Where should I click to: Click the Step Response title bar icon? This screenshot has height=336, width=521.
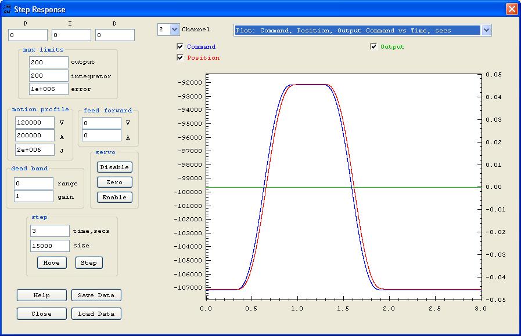pos(8,9)
